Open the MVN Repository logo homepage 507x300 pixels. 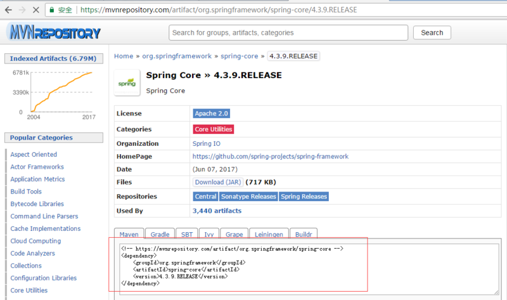point(55,32)
